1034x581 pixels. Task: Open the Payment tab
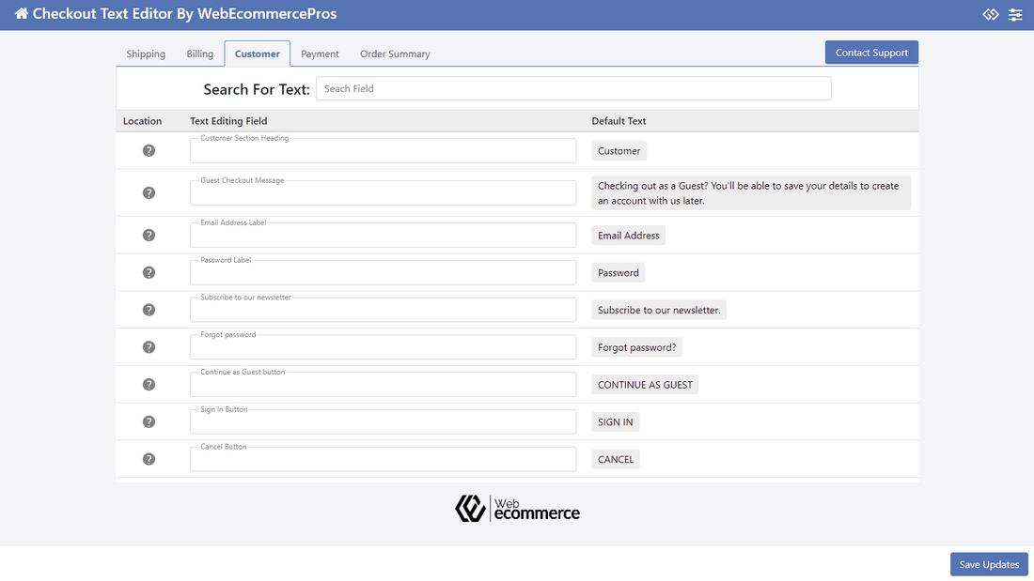point(320,54)
